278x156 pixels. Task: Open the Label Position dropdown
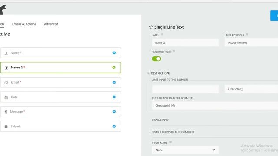(x=251, y=42)
